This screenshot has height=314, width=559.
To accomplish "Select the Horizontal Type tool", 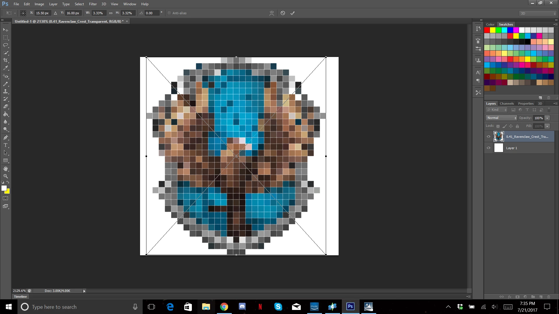I will [x=6, y=145].
